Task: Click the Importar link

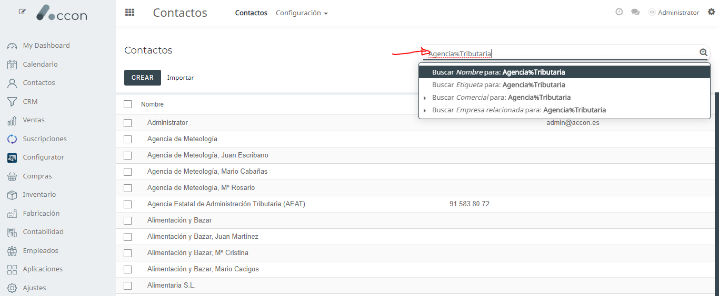Action: 181,78
